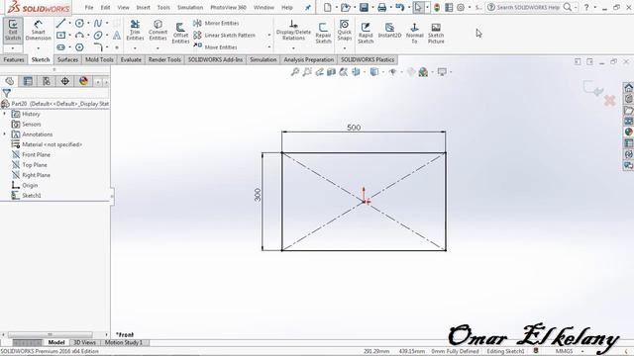634x356 pixels.
Task: Expand the Annotations folder
Action: [x=5, y=134]
